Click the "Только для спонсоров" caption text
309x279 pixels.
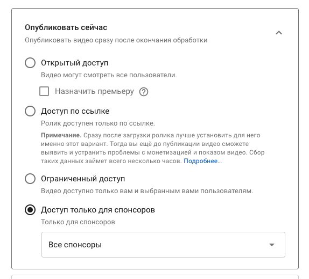click(78, 222)
